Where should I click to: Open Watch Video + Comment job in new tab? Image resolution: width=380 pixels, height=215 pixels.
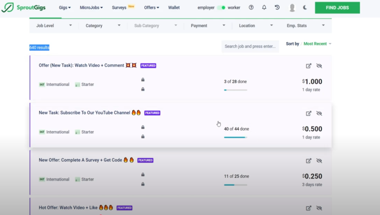coord(308,66)
